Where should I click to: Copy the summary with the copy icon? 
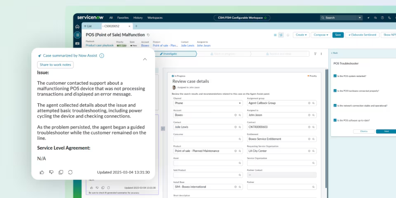click(61, 172)
